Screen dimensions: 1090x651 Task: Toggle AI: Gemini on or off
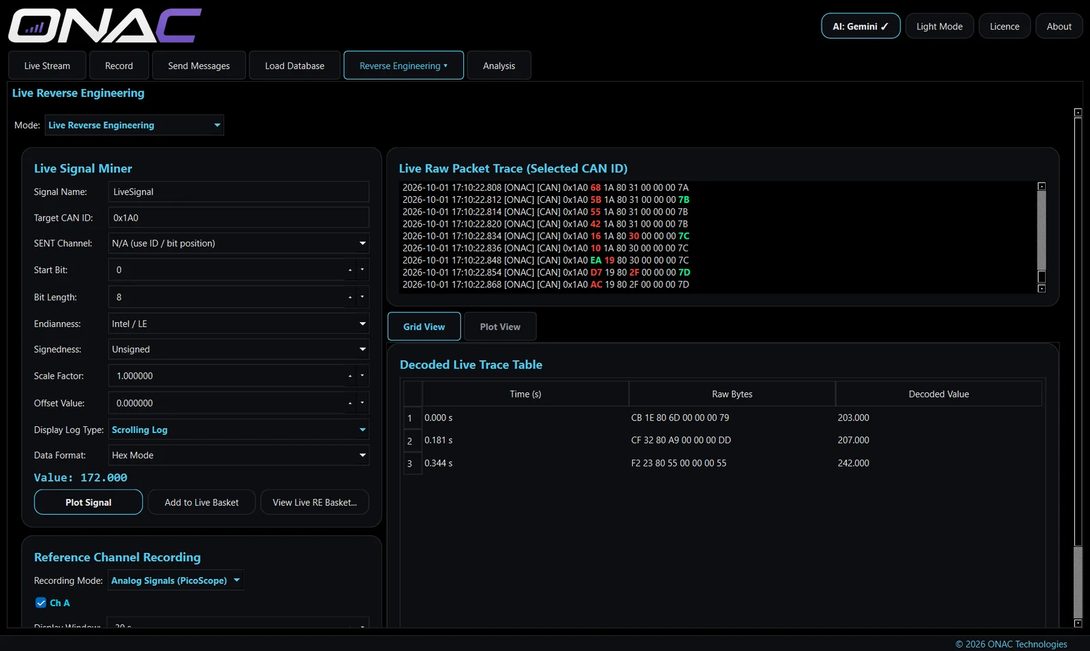(x=860, y=26)
